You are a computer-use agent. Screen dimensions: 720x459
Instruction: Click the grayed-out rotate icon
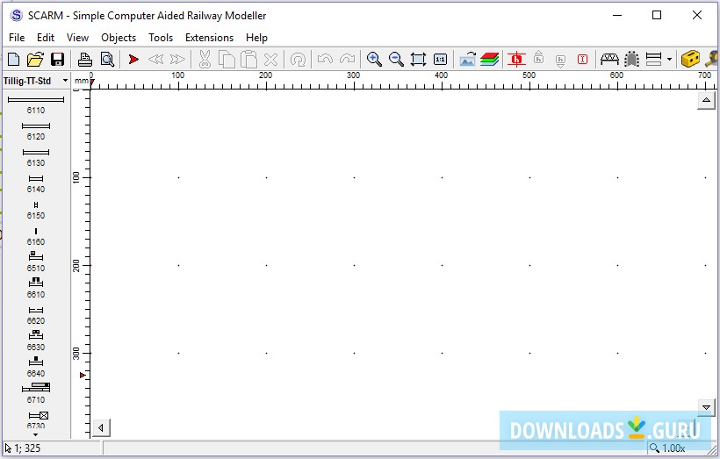click(x=298, y=59)
